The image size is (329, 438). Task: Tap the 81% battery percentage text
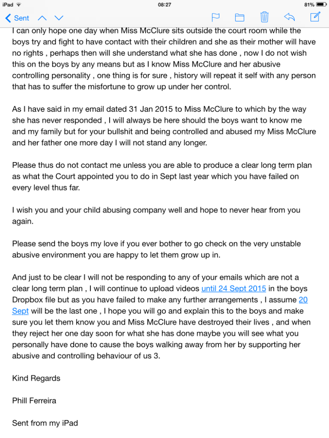(x=309, y=4)
